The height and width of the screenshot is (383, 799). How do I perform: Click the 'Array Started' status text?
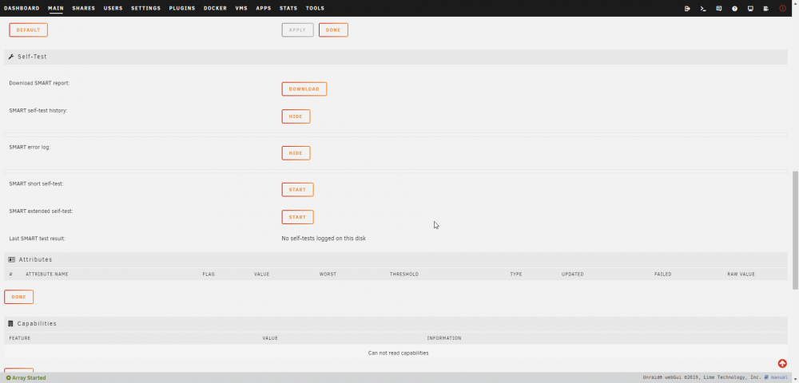point(29,378)
